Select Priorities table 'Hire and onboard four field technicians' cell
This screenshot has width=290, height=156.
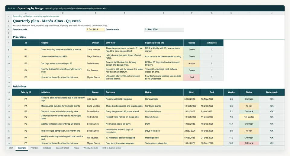click(63, 77)
